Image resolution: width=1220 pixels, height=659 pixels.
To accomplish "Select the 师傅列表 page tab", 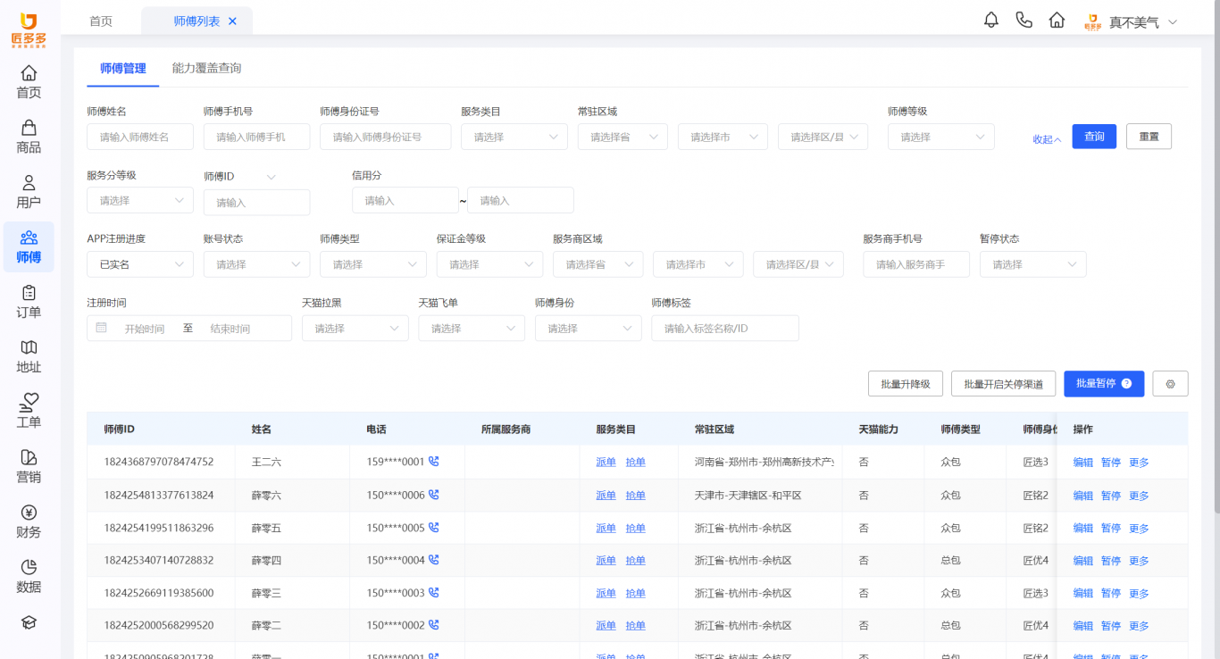I will [x=196, y=21].
